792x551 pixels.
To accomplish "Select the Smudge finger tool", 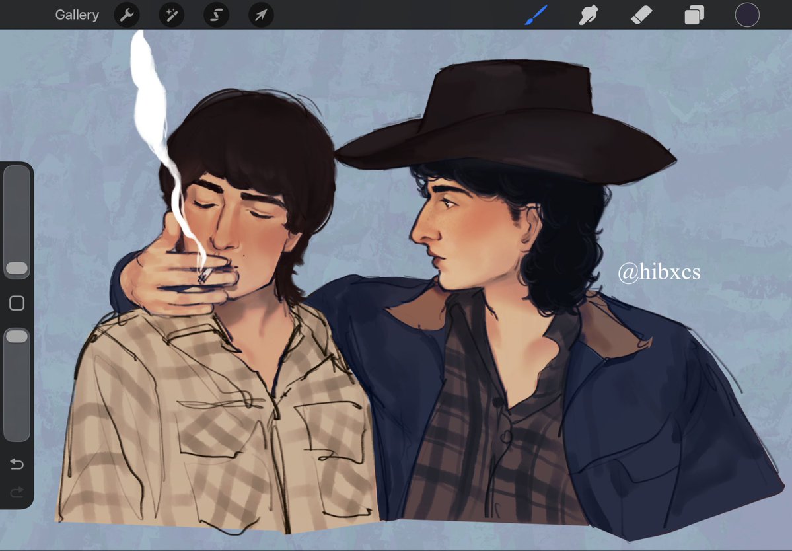I will point(589,15).
